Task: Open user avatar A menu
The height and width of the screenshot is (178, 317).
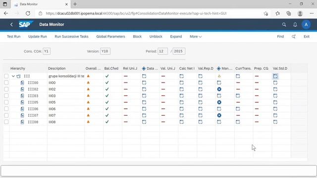Action: [306, 24]
